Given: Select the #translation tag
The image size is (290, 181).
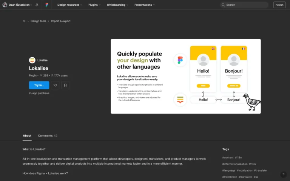Looking at the screenshot, I should click(x=230, y=177).
